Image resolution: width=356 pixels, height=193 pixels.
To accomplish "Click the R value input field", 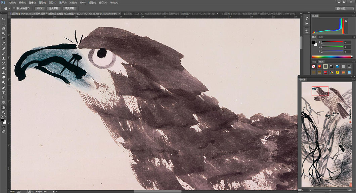I will pos(348,42).
